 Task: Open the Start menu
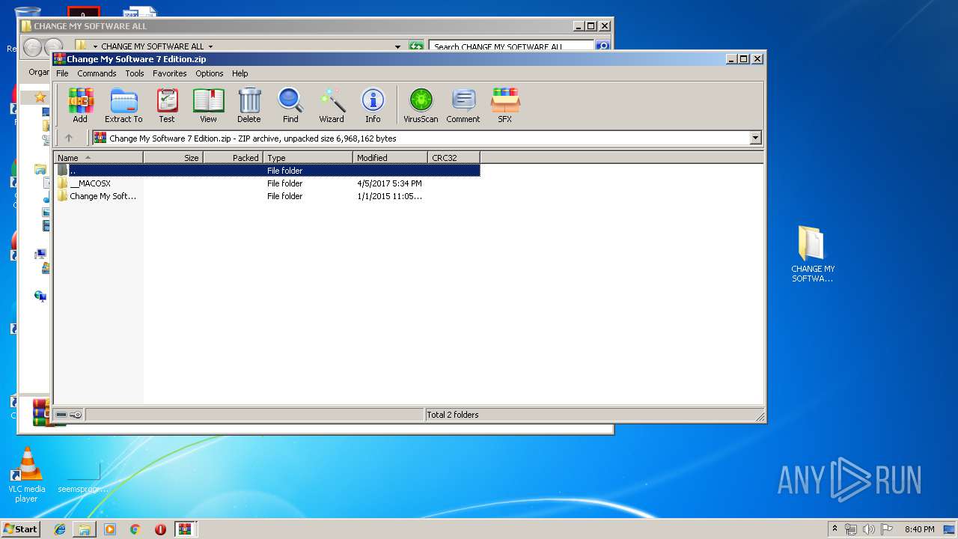20,529
